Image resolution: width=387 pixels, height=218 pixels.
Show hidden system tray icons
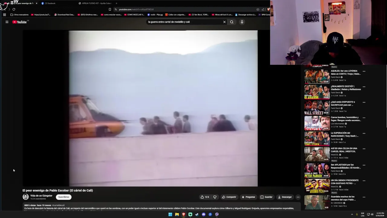pyautogui.click(x=352, y=214)
